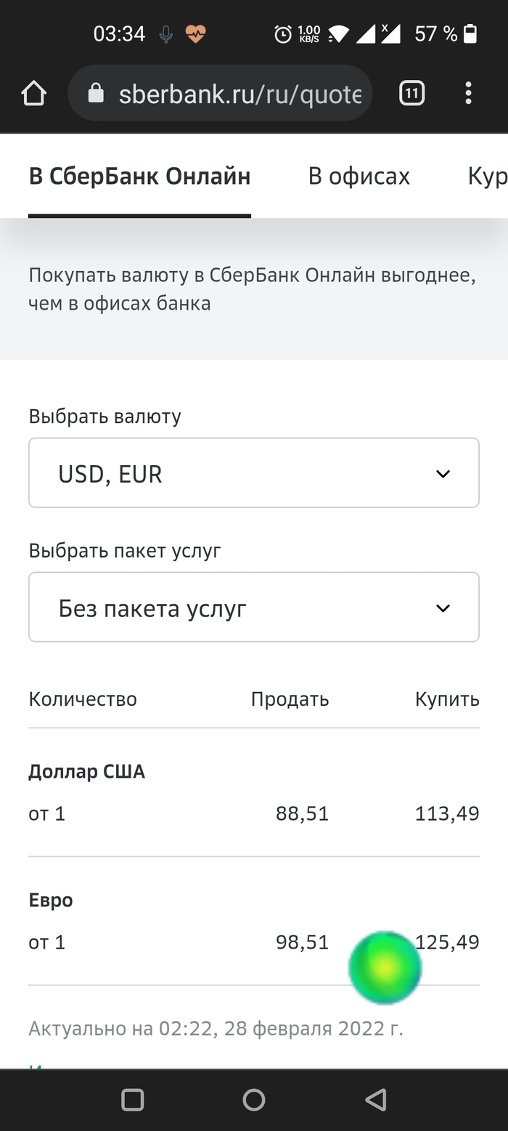Expand the currency selector showing USD, EUR
This screenshot has height=1131, width=508.
click(x=254, y=472)
